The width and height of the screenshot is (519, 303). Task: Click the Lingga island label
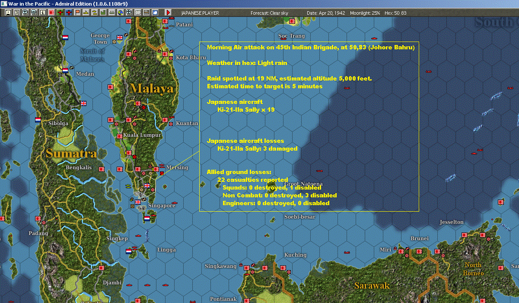[166, 250]
